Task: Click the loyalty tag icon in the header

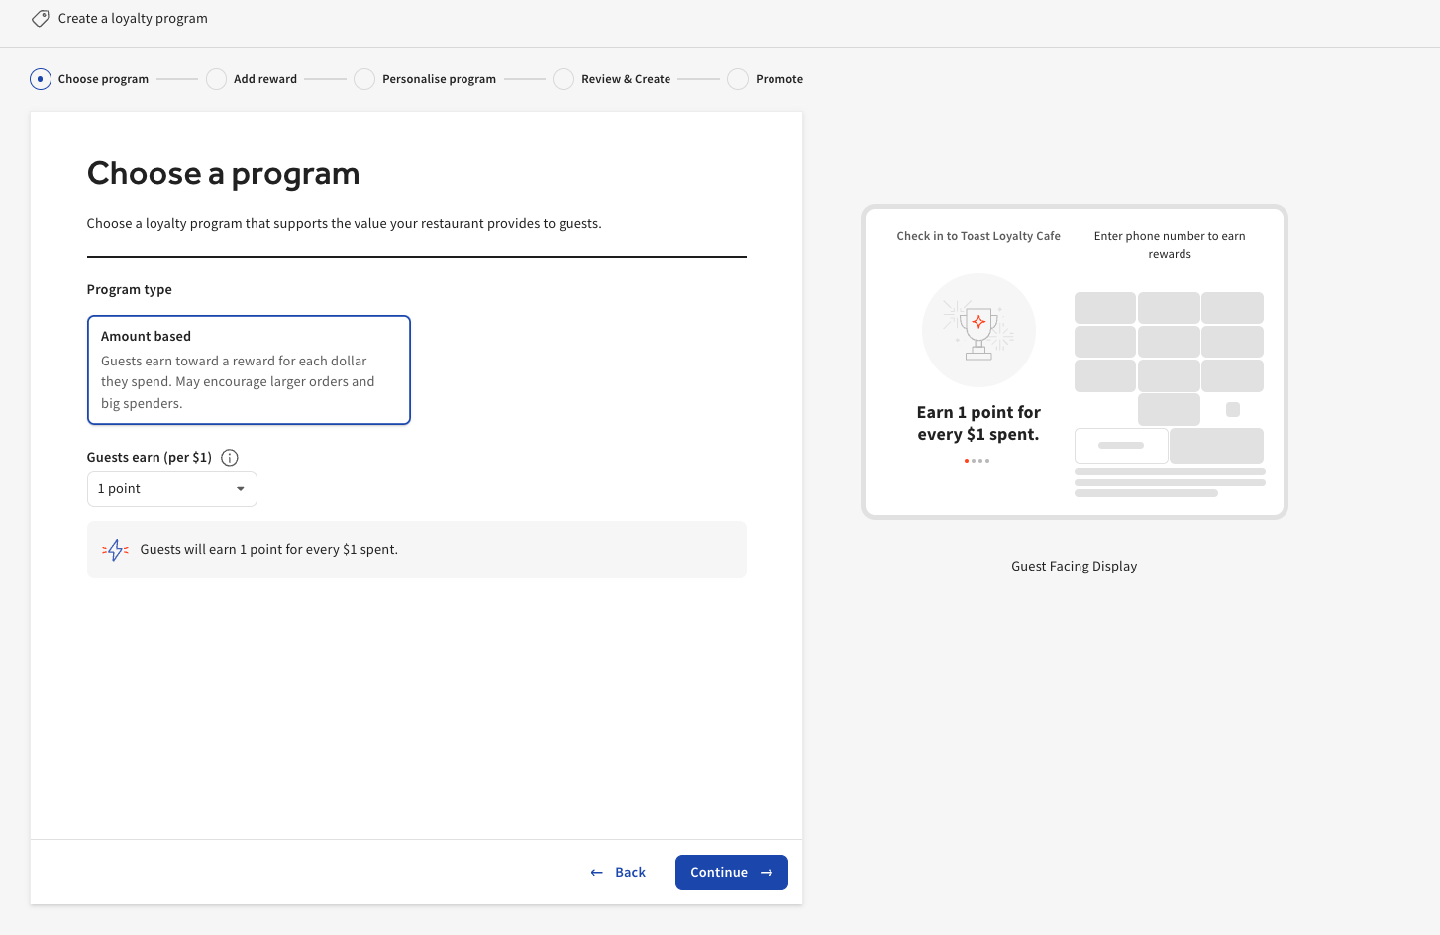Action: click(40, 18)
